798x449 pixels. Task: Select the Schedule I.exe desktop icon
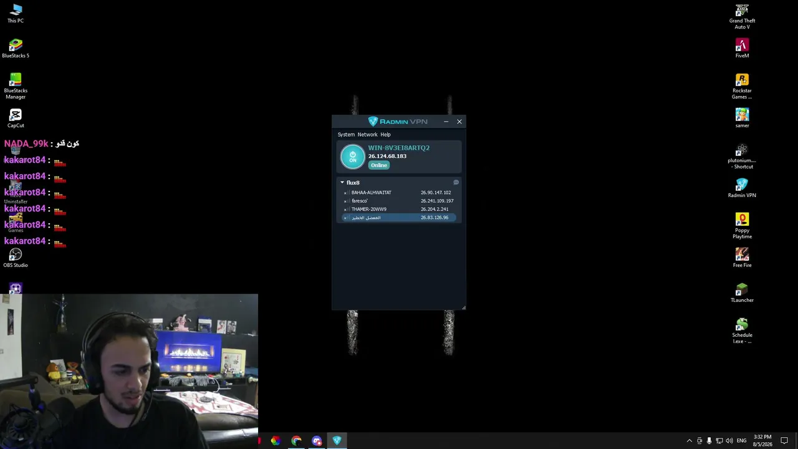[742, 331]
